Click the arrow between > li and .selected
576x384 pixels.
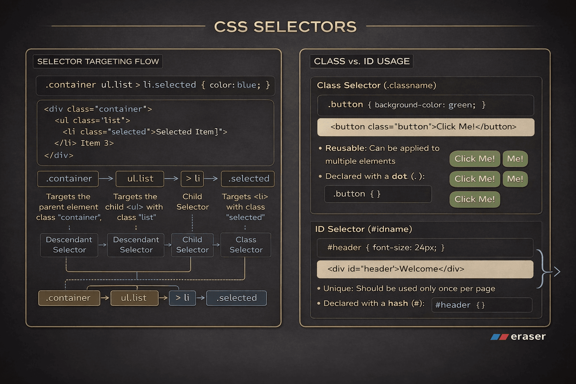pos(211,179)
